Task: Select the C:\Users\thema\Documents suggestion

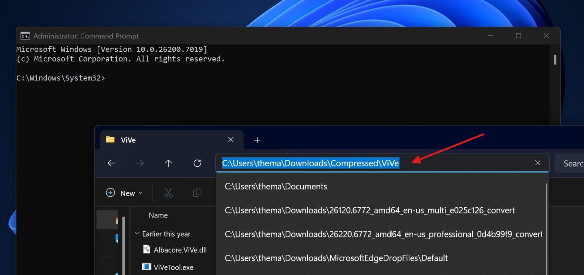Action: [x=275, y=186]
